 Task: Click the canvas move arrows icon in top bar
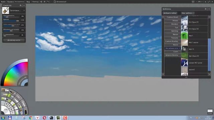[41, 2]
